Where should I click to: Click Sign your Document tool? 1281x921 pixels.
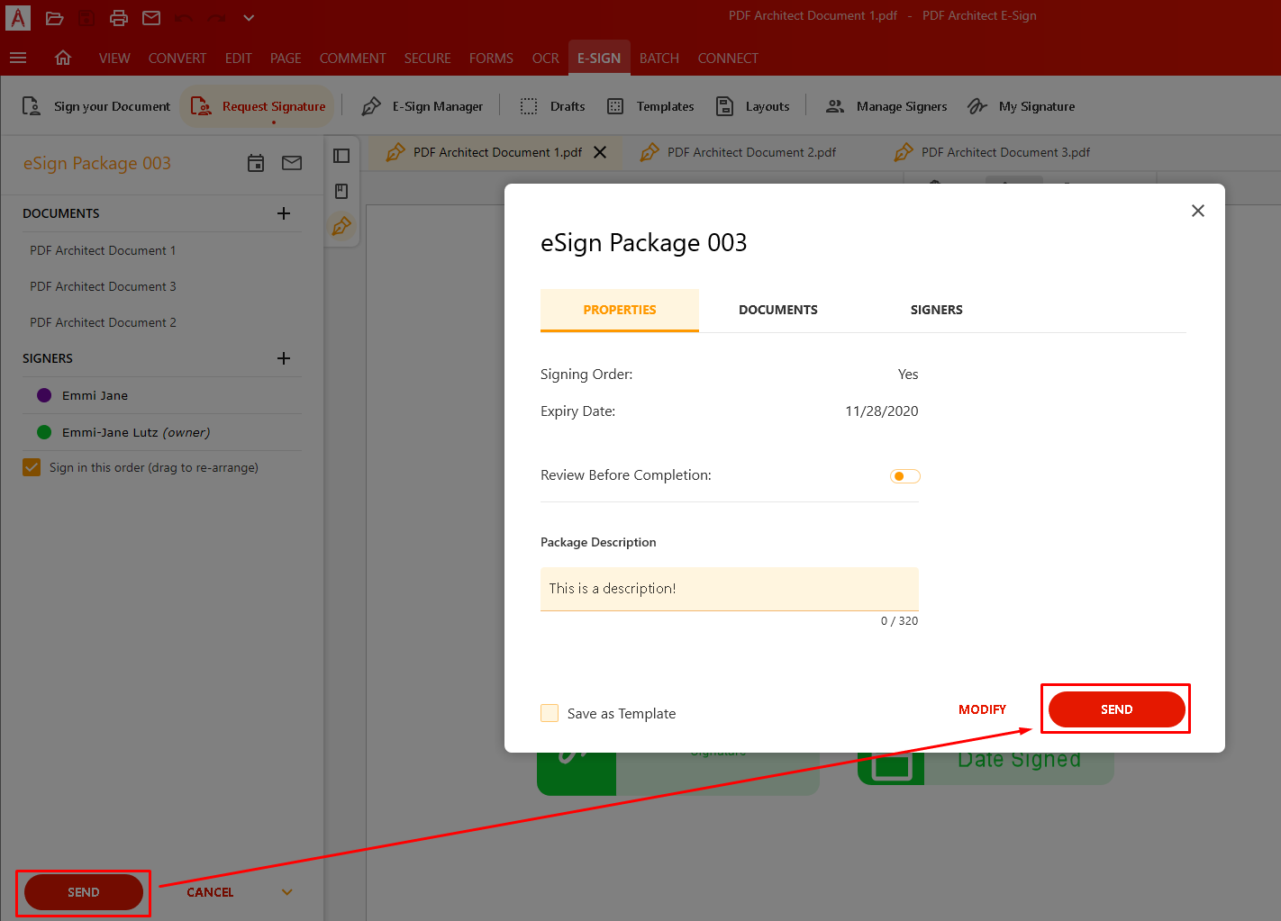pos(95,106)
